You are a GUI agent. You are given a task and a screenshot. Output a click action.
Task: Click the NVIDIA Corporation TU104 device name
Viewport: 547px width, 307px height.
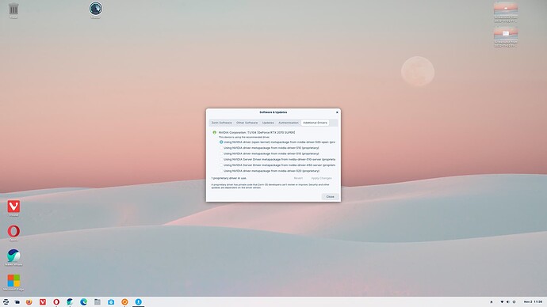pyautogui.click(x=257, y=133)
